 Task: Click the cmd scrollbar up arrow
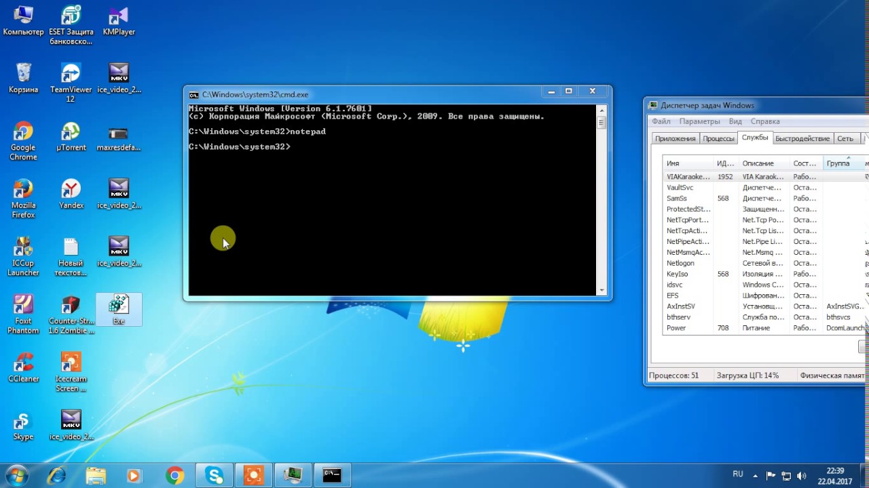pos(601,110)
